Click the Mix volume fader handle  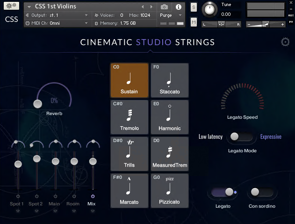93,162
